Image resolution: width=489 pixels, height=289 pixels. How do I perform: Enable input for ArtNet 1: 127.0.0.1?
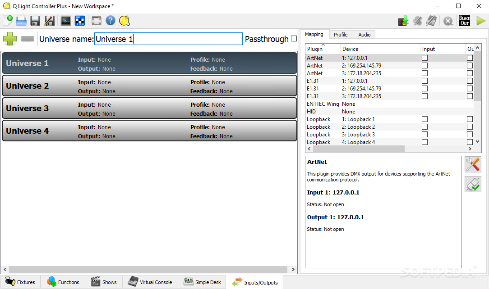tap(425, 58)
